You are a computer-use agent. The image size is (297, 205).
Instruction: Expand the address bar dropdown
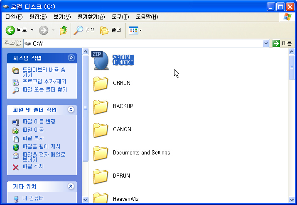[x=266, y=43]
